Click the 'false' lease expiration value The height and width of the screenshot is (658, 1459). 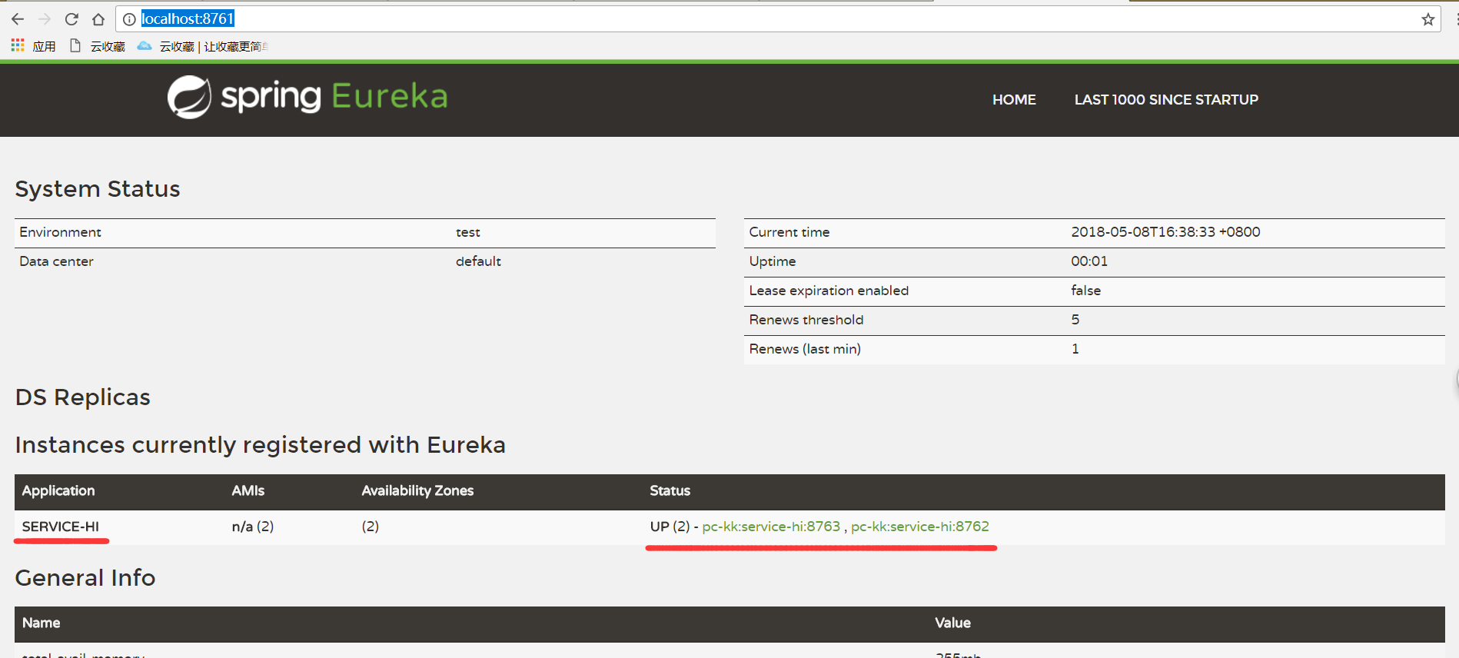[1085, 291]
